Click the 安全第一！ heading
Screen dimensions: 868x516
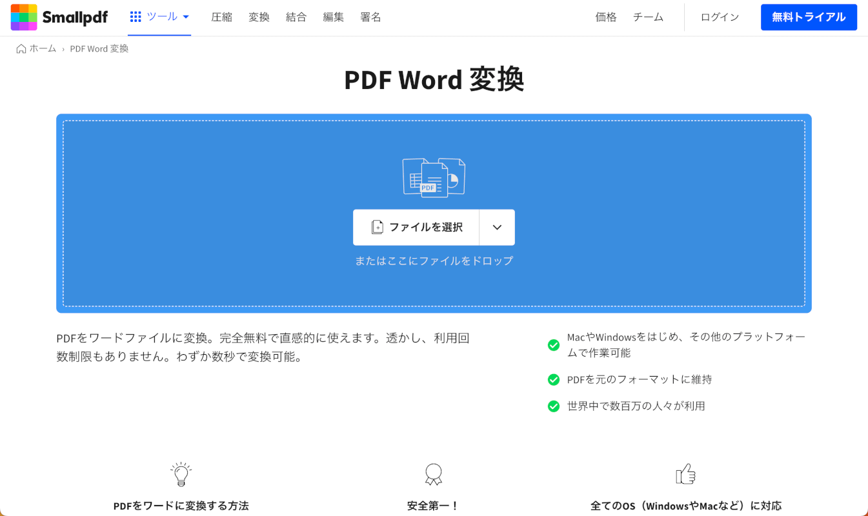pyautogui.click(x=434, y=506)
